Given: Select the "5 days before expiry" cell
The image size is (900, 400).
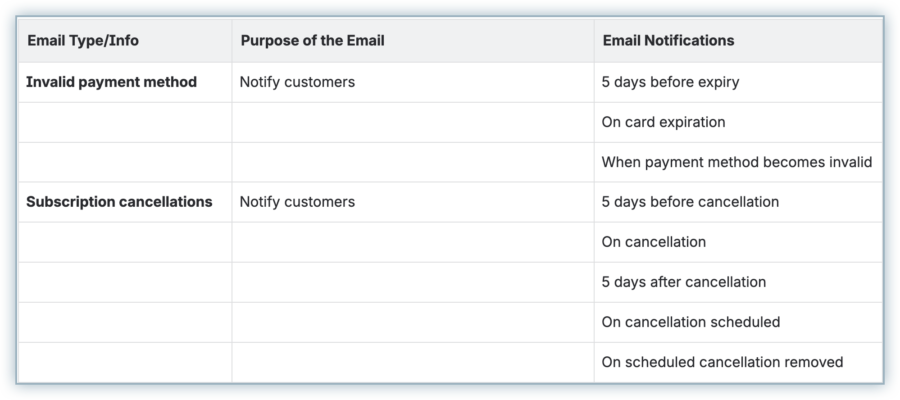Looking at the screenshot, I should pyautogui.click(x=670, y=82).
